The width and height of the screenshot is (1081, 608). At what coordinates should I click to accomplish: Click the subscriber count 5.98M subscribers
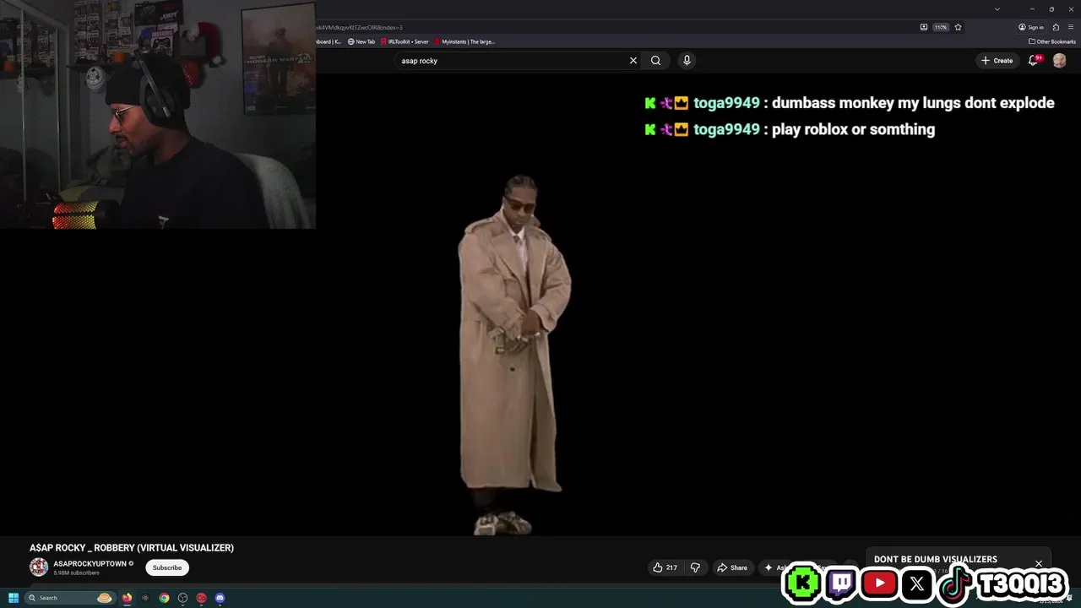tap(76, 573)
